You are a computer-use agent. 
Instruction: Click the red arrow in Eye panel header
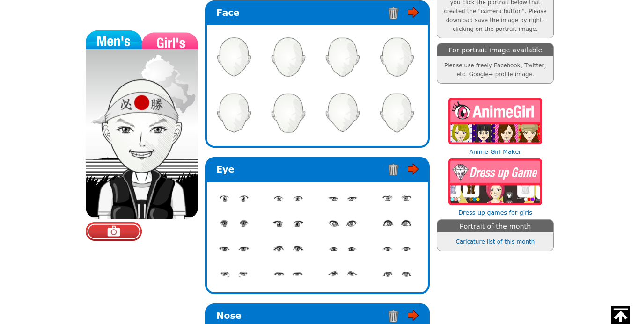point(413,169)
